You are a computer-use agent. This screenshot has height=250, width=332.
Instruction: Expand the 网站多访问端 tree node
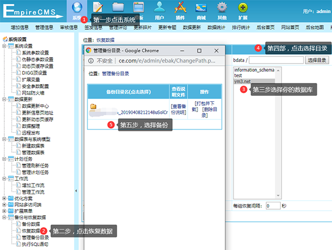click(x=4, y=205)
